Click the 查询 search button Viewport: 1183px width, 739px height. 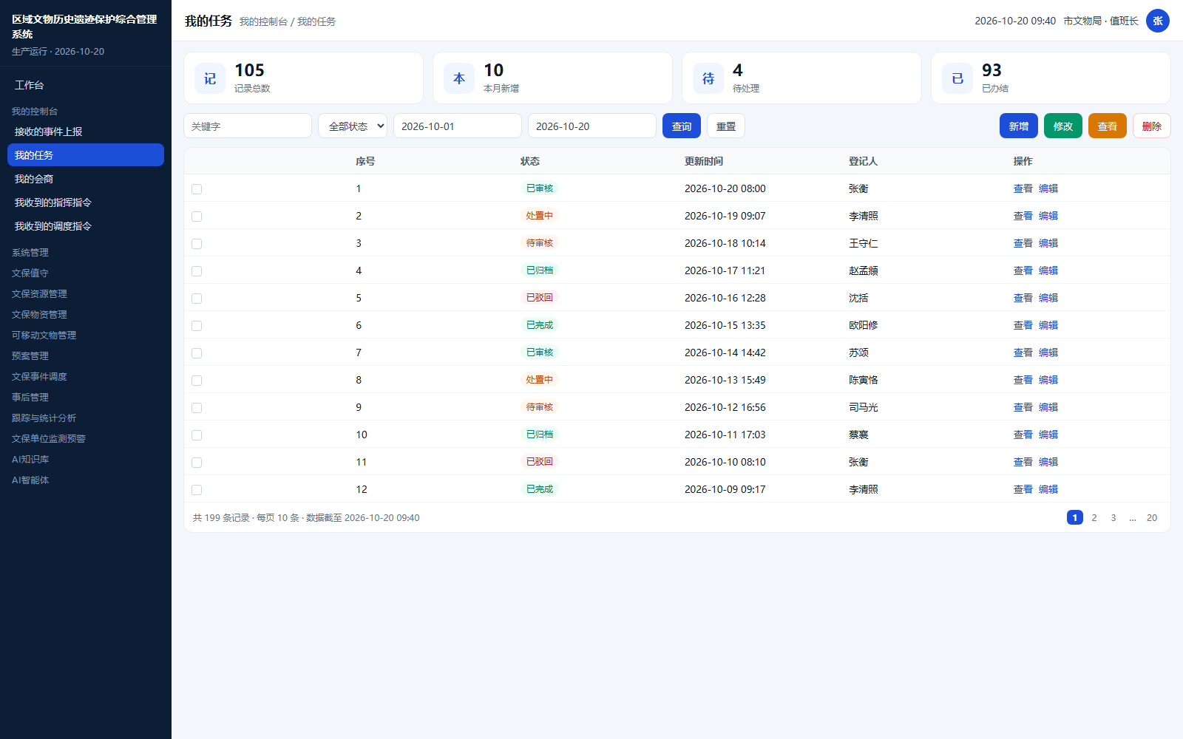pos(682,126)
